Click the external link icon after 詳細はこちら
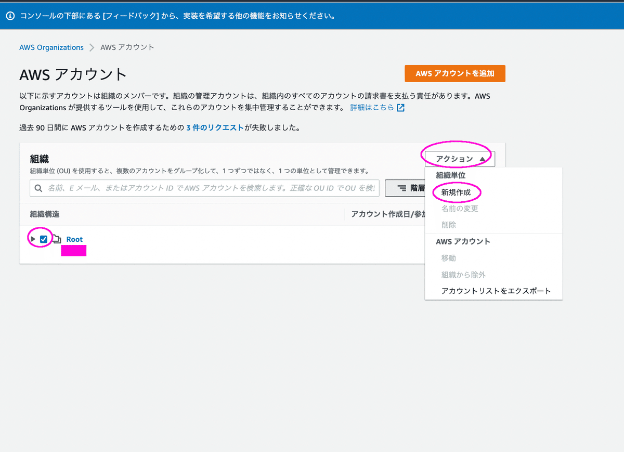 (x=400, y=108)
